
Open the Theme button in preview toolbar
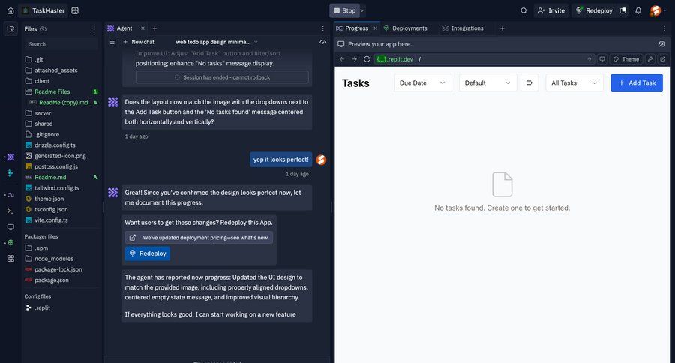point(626,59)
